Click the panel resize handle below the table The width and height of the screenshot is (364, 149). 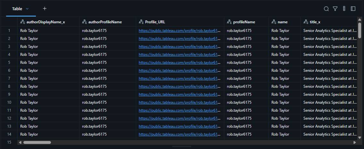point(182,146)
